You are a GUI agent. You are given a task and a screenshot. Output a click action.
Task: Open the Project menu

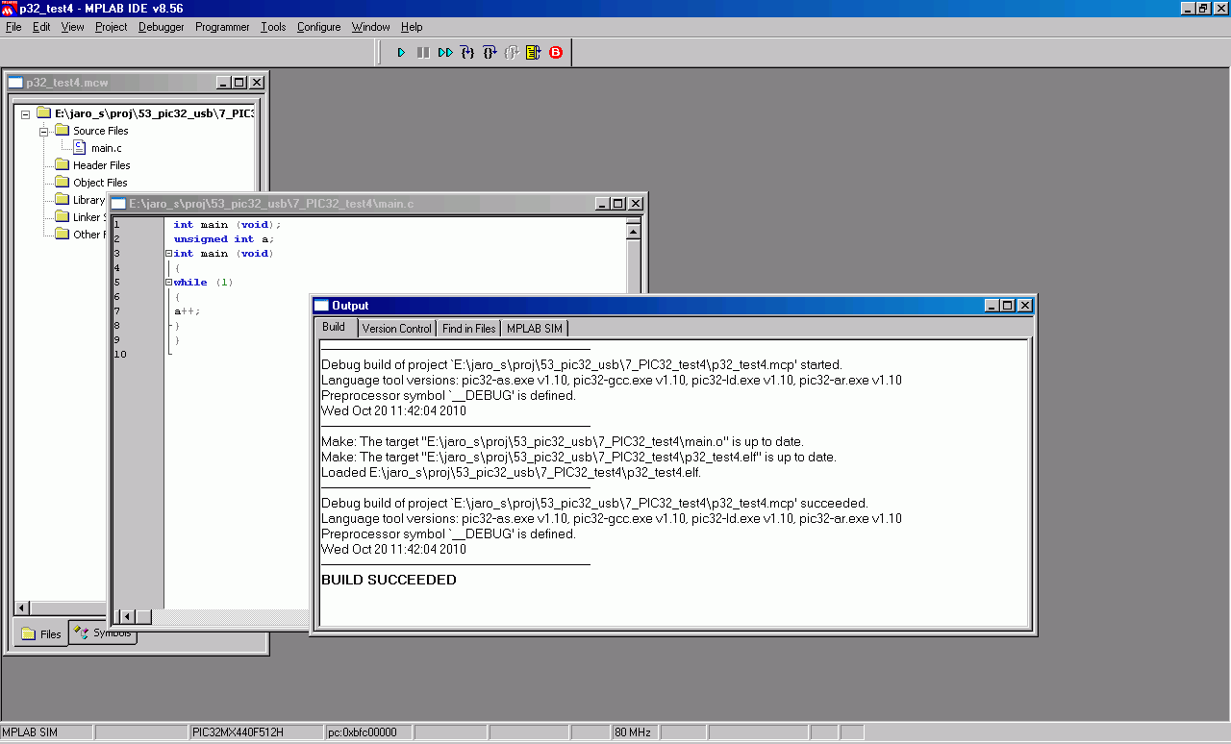click(112, 27)
